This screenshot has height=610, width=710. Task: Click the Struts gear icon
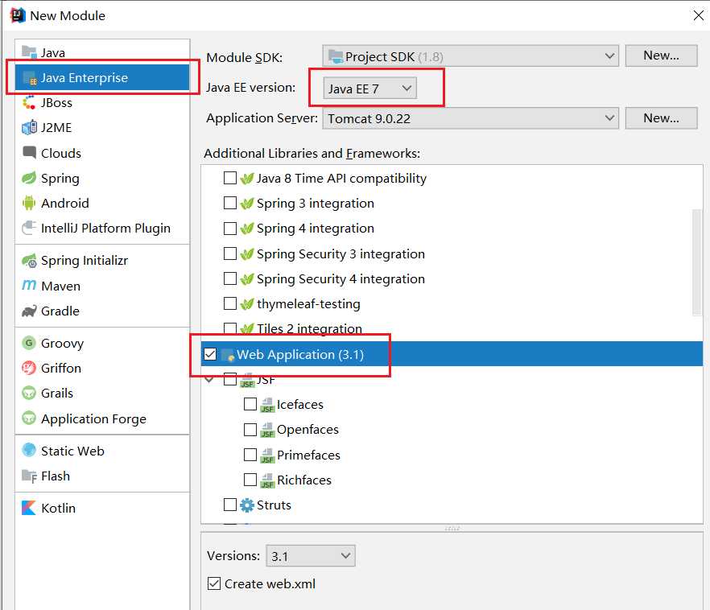247,505
